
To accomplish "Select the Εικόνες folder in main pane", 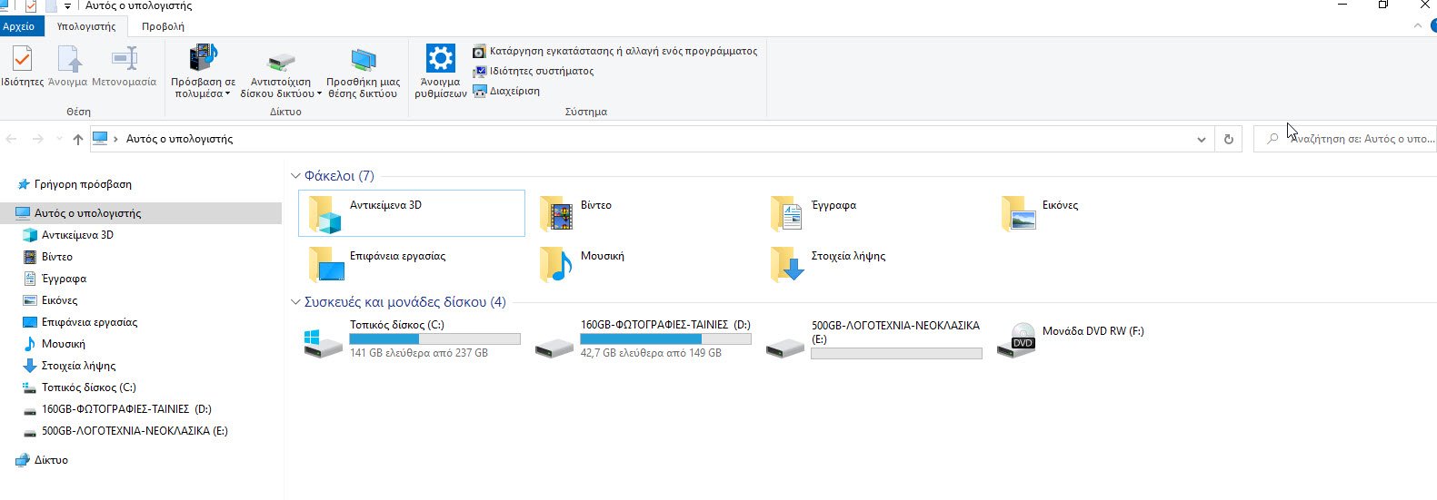I will pyautogui.click(x=1104, y=213).
